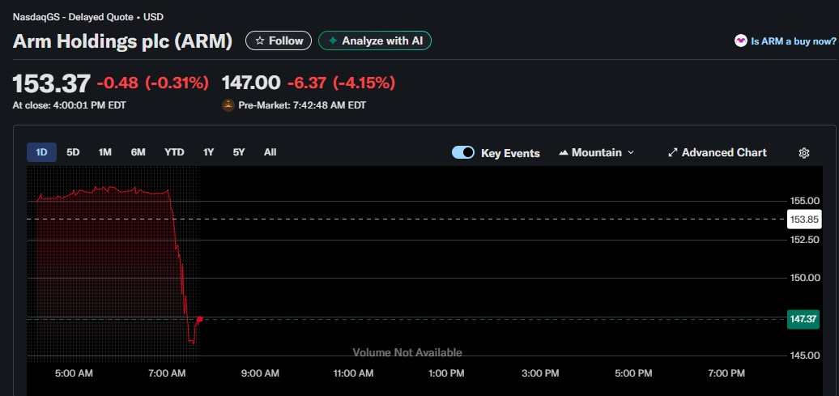Choose the YTD time range

point(174,152)
